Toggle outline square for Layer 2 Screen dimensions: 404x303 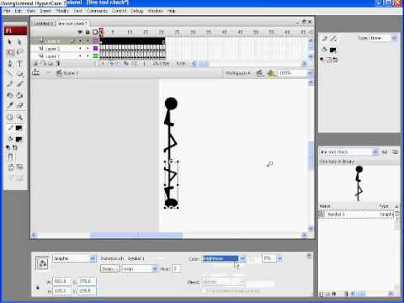[x=95, y=48]
